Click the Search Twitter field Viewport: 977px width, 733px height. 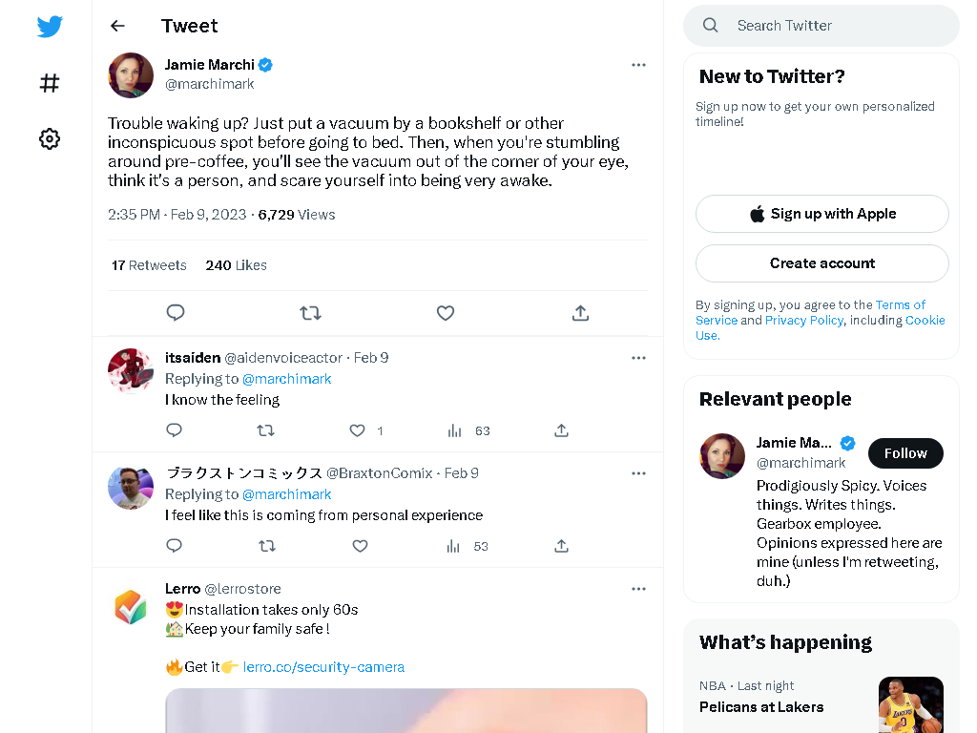[821, 26]
